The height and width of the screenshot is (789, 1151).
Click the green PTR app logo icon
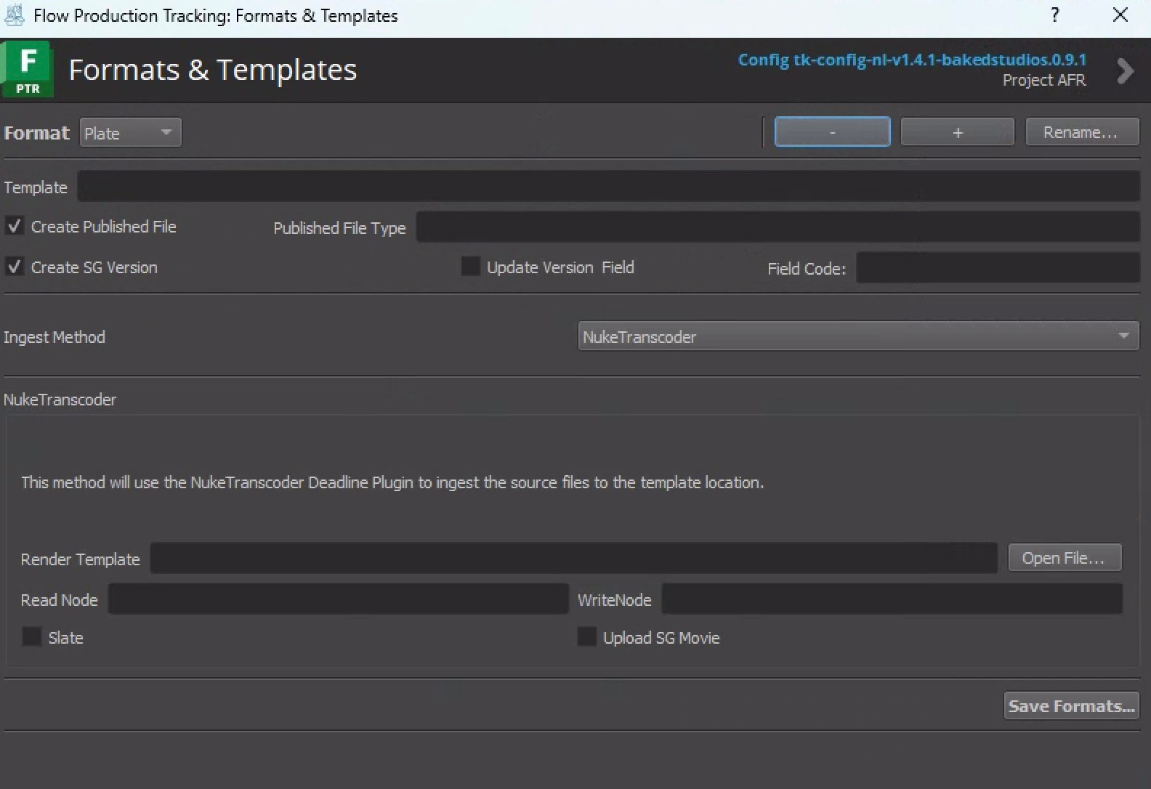click(27, 70)
